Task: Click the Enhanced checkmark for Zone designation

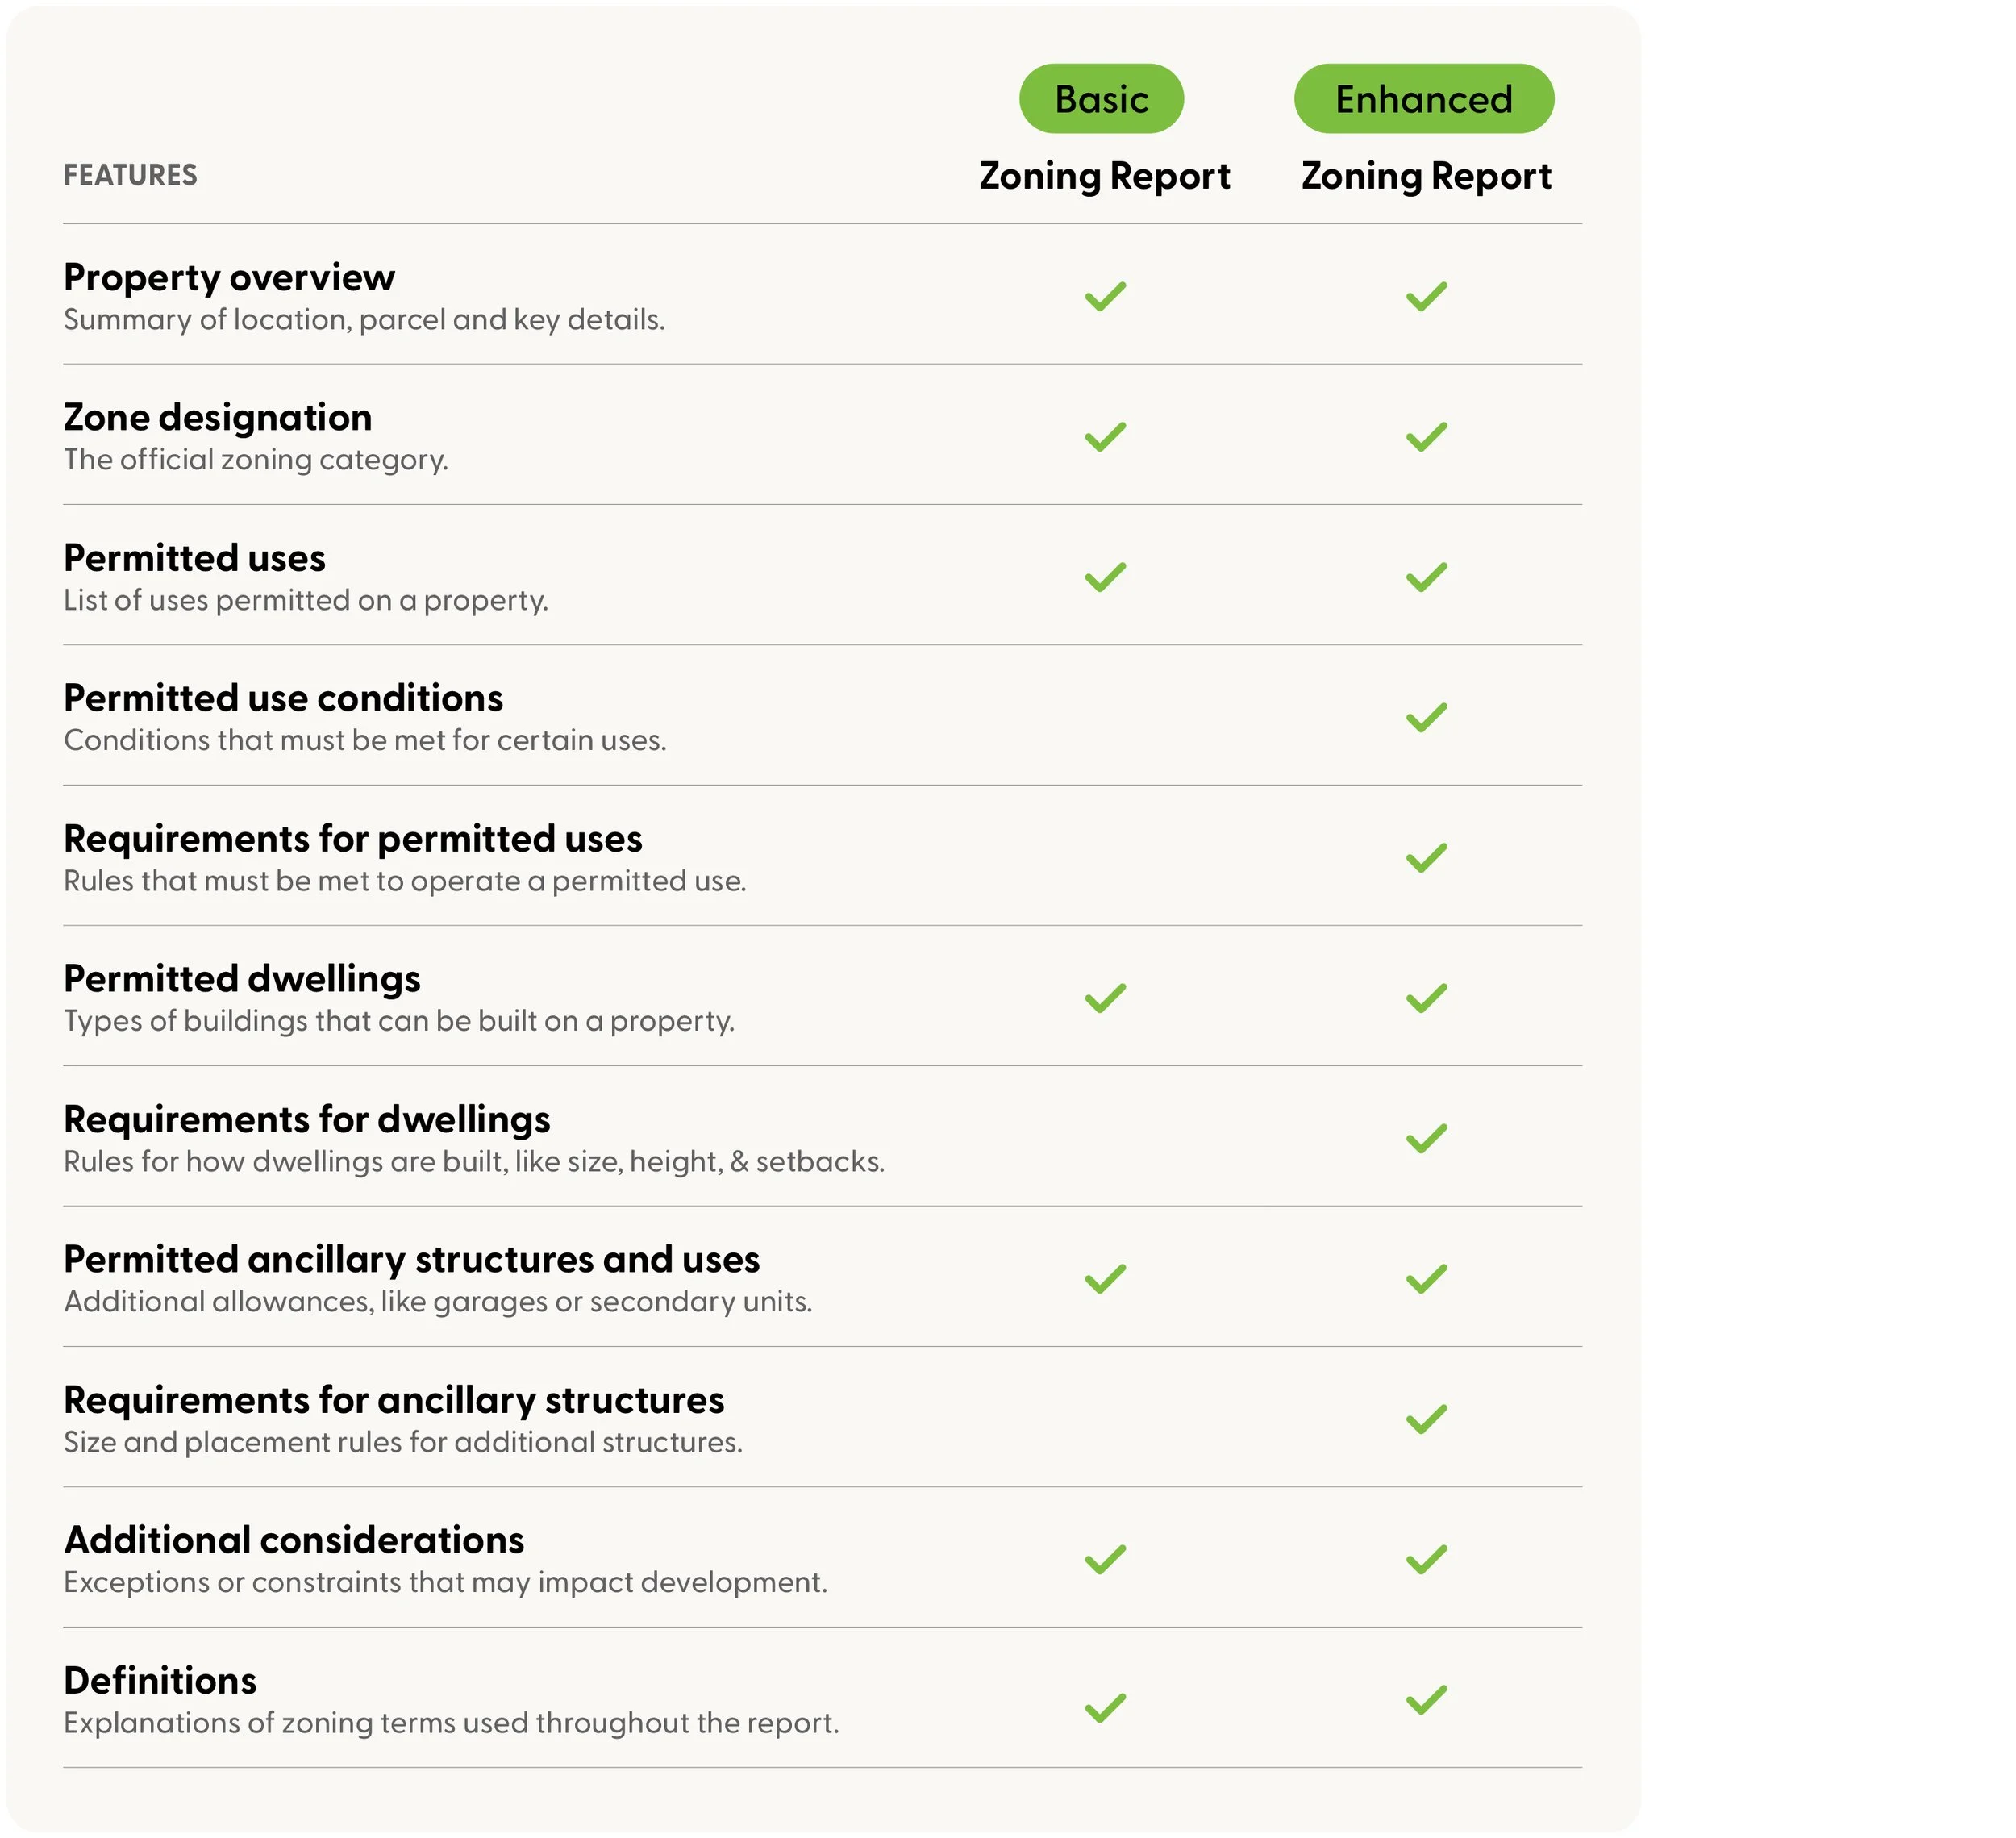Action: (x=1426, y=437)
